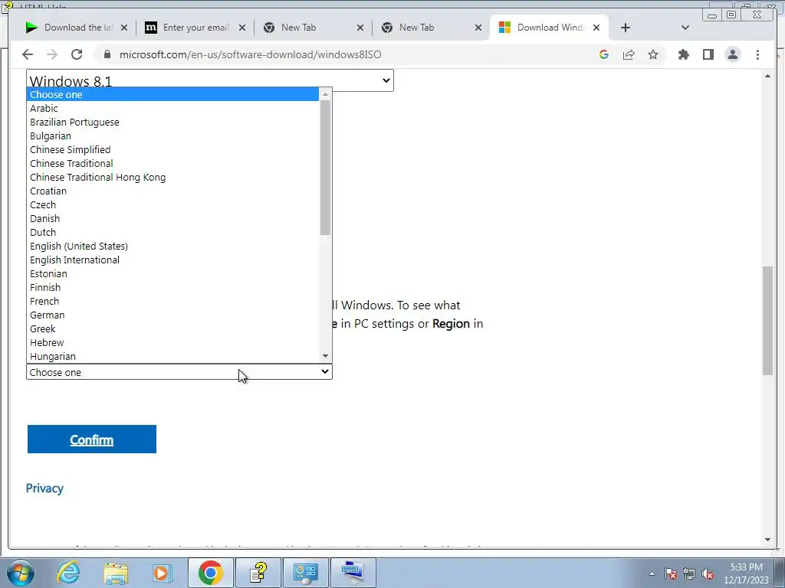Click page scroll-down arrow
Image resolution: width=785 pixels, height=588 pixels.
click(767, 540)
